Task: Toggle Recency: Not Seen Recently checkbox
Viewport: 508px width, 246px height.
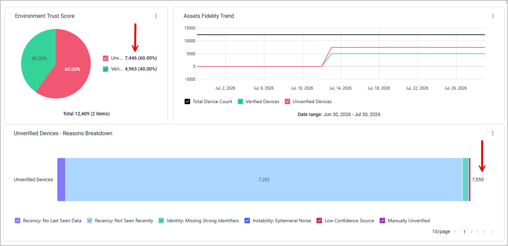Action: point(89,221)
